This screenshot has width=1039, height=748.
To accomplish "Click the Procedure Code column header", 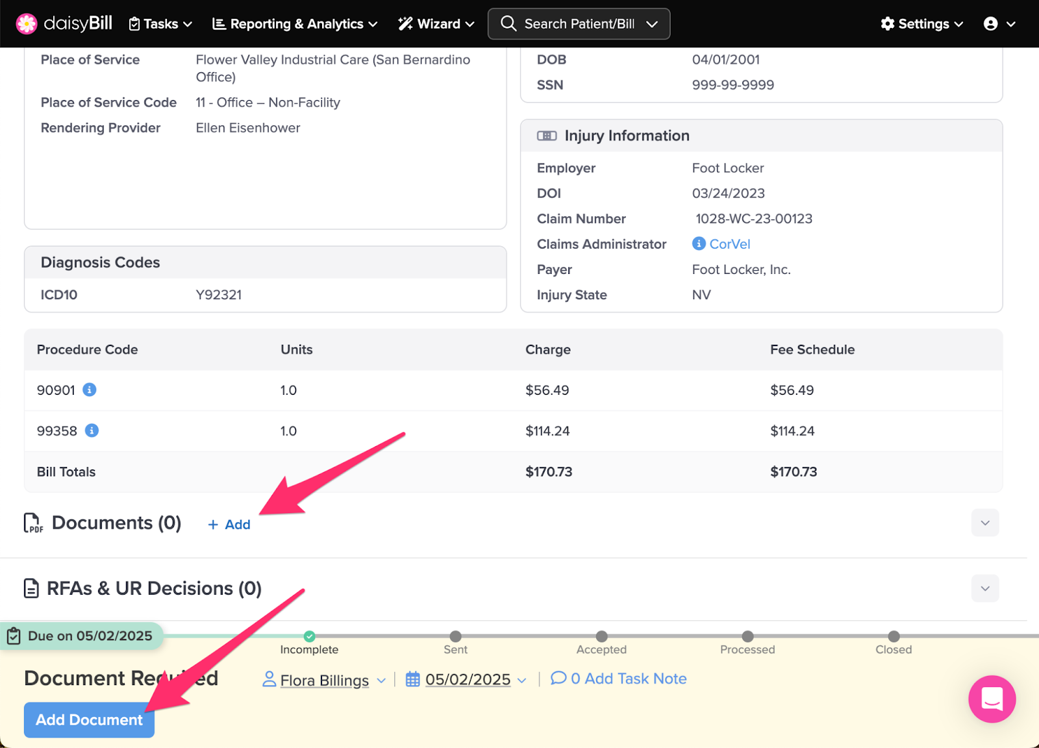I will pyautogui.click(x=87, y=349).
